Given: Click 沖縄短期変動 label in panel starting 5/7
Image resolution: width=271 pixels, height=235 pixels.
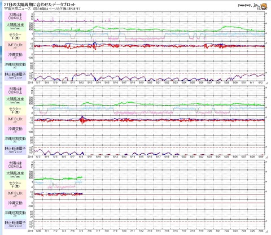Looking at the screenshot, I should (15, 66).
